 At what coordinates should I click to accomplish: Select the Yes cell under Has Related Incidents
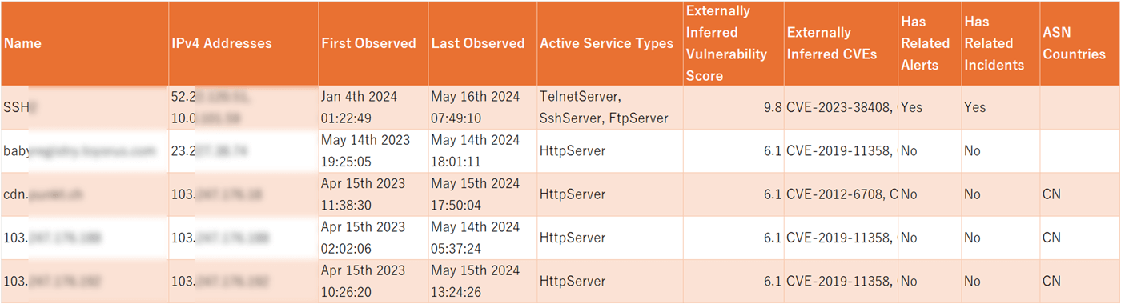[1000, 107]
